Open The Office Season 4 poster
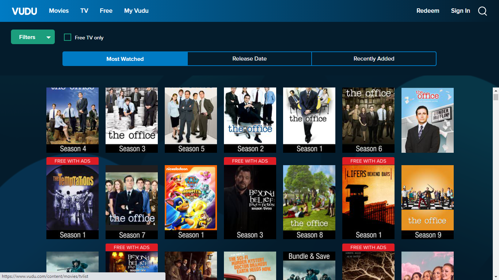499x280 pixels. click(72, 120)
